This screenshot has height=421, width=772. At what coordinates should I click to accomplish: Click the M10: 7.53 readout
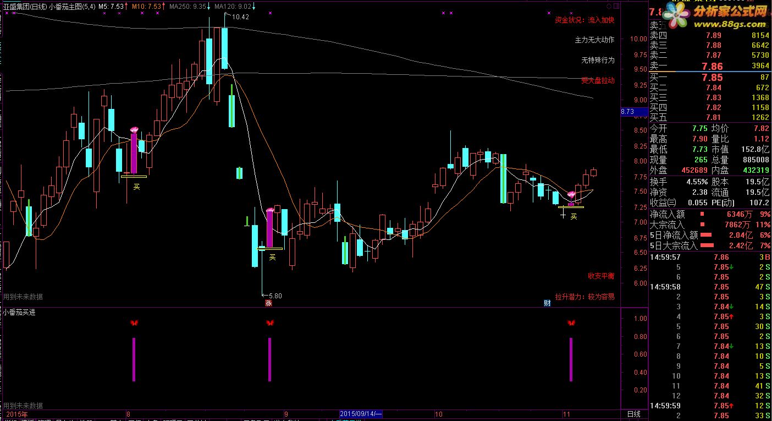(146, 7)
